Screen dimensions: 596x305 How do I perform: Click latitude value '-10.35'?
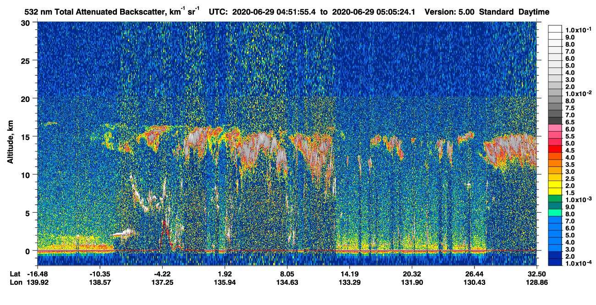click(x=100, y=274)
